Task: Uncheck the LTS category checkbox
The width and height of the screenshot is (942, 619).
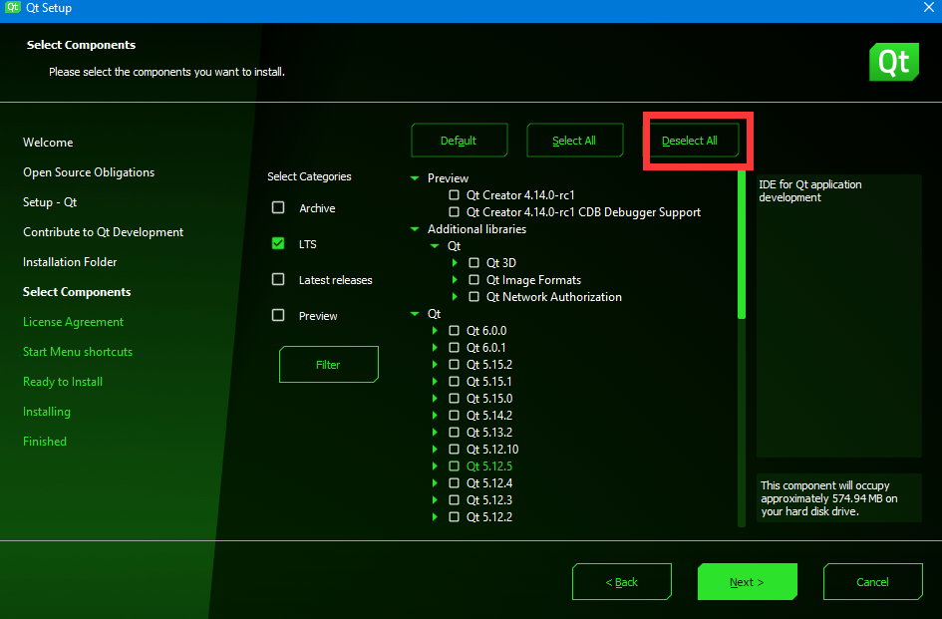Action: (x=278, y=244)
